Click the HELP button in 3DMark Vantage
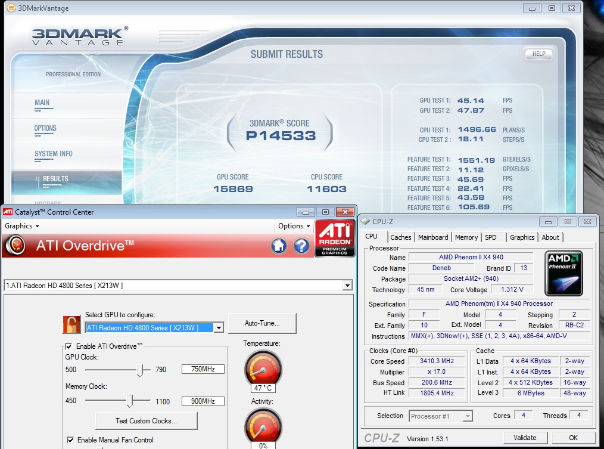The image size is (604, 449). pyautogui.click(x=538, y=54)
